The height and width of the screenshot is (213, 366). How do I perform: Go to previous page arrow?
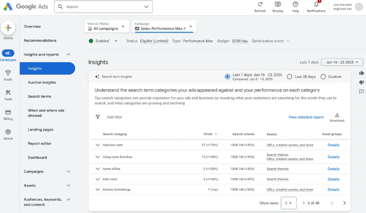(332, 203)
